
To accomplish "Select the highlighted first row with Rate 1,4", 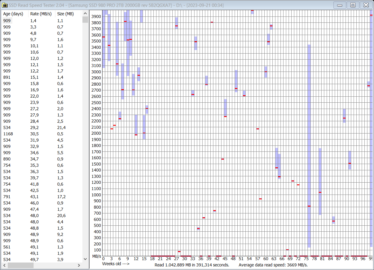I will point(30,21).
